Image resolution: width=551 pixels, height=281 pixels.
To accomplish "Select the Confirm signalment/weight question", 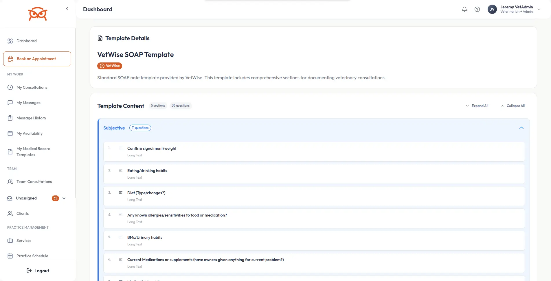I will pos(314,151).
